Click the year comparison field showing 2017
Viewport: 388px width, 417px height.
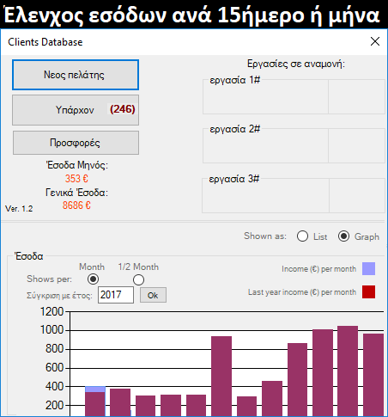tap(116, 295)
